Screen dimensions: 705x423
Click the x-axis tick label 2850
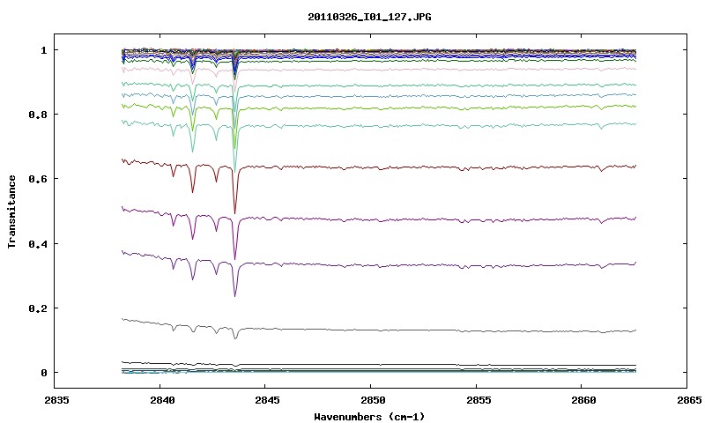(373, 400)
